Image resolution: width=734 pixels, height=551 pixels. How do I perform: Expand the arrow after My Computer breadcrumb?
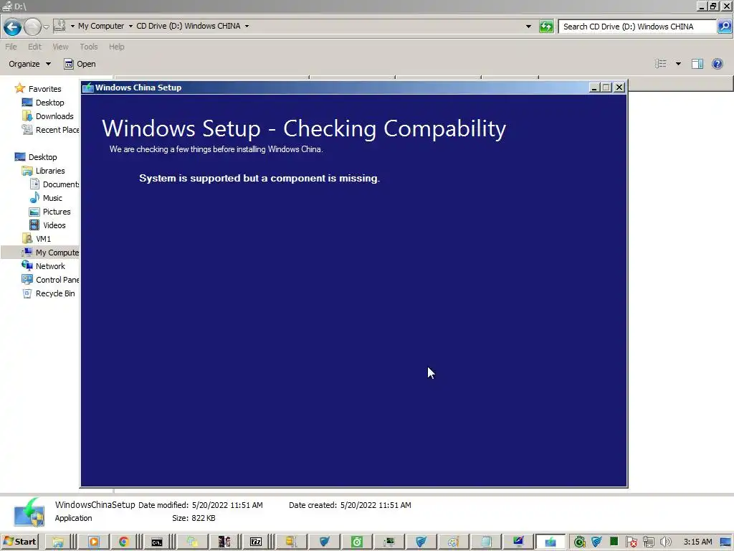pyautogui.click(x=130, y=27)
